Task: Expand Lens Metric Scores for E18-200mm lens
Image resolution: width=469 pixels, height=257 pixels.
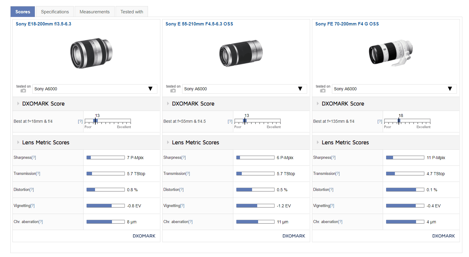Action: click(x=86, y=142)
